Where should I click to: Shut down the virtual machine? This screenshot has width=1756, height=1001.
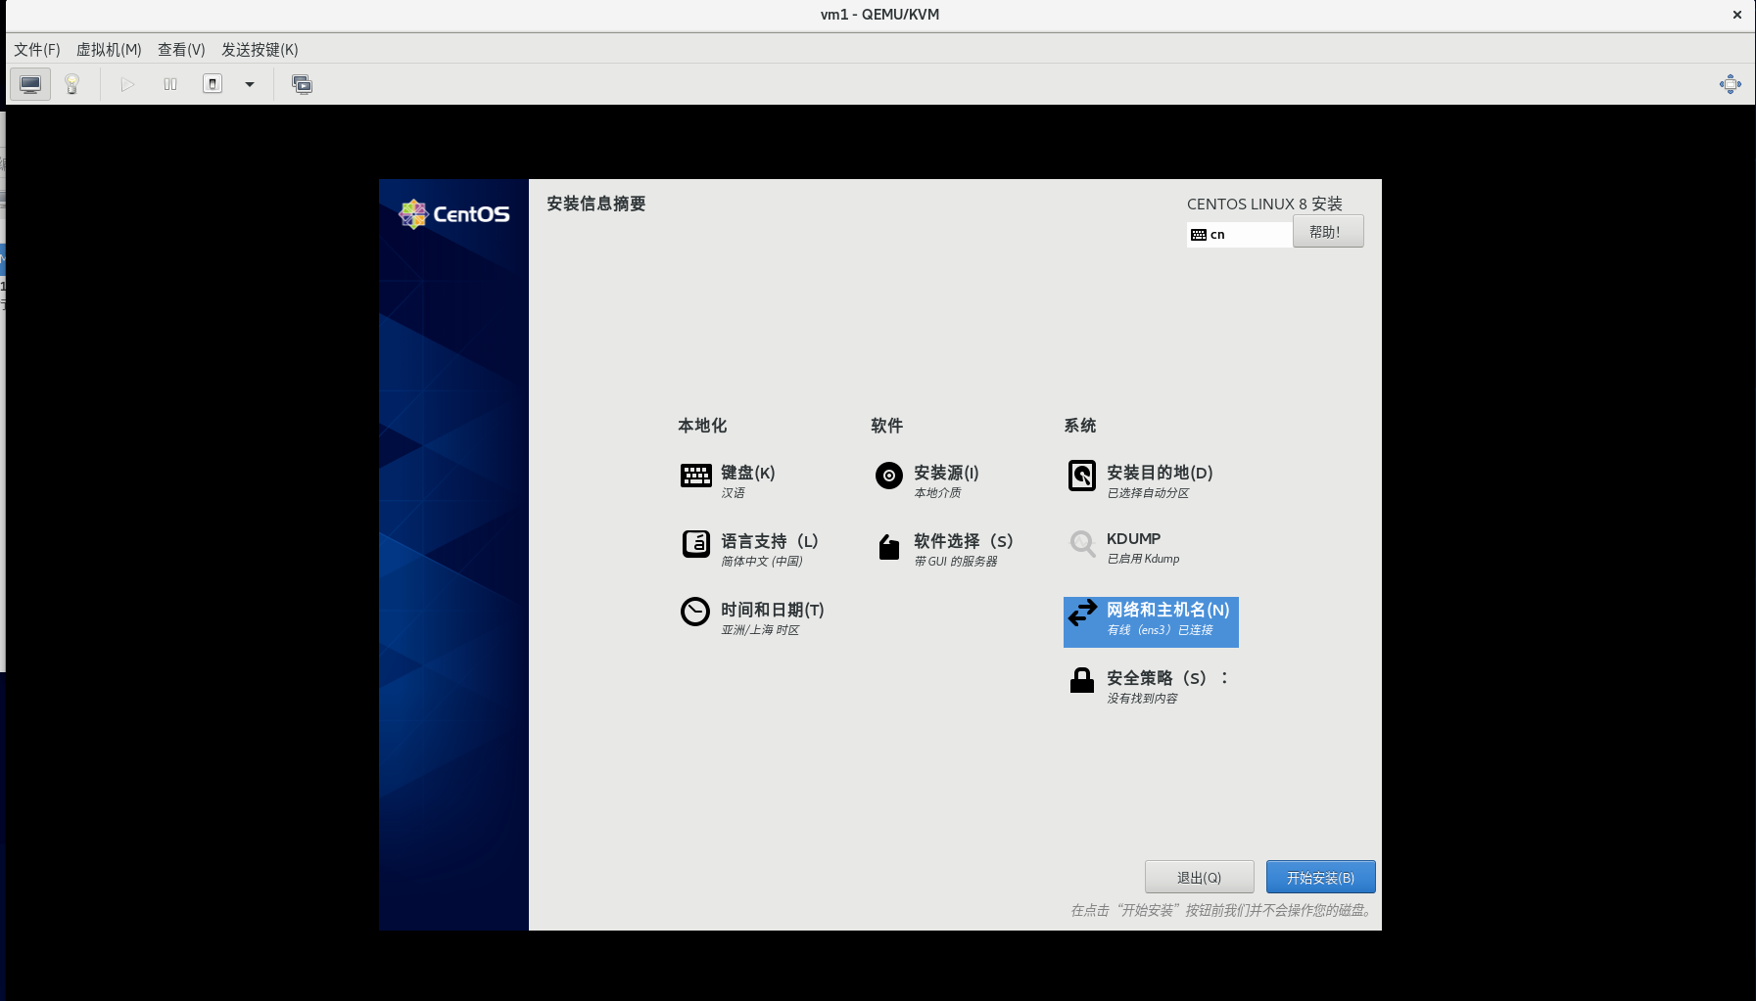point(213,84)
